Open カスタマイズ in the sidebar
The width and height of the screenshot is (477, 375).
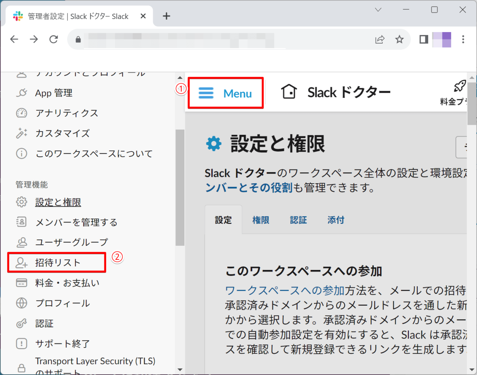63,133
